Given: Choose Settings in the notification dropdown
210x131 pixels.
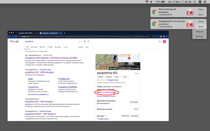Looking at the screenshot, I should click(199, 36).
